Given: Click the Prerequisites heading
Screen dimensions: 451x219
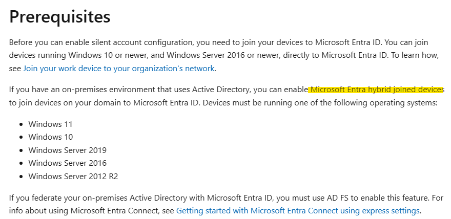Looking at the screenshot, I should (60, 17).
